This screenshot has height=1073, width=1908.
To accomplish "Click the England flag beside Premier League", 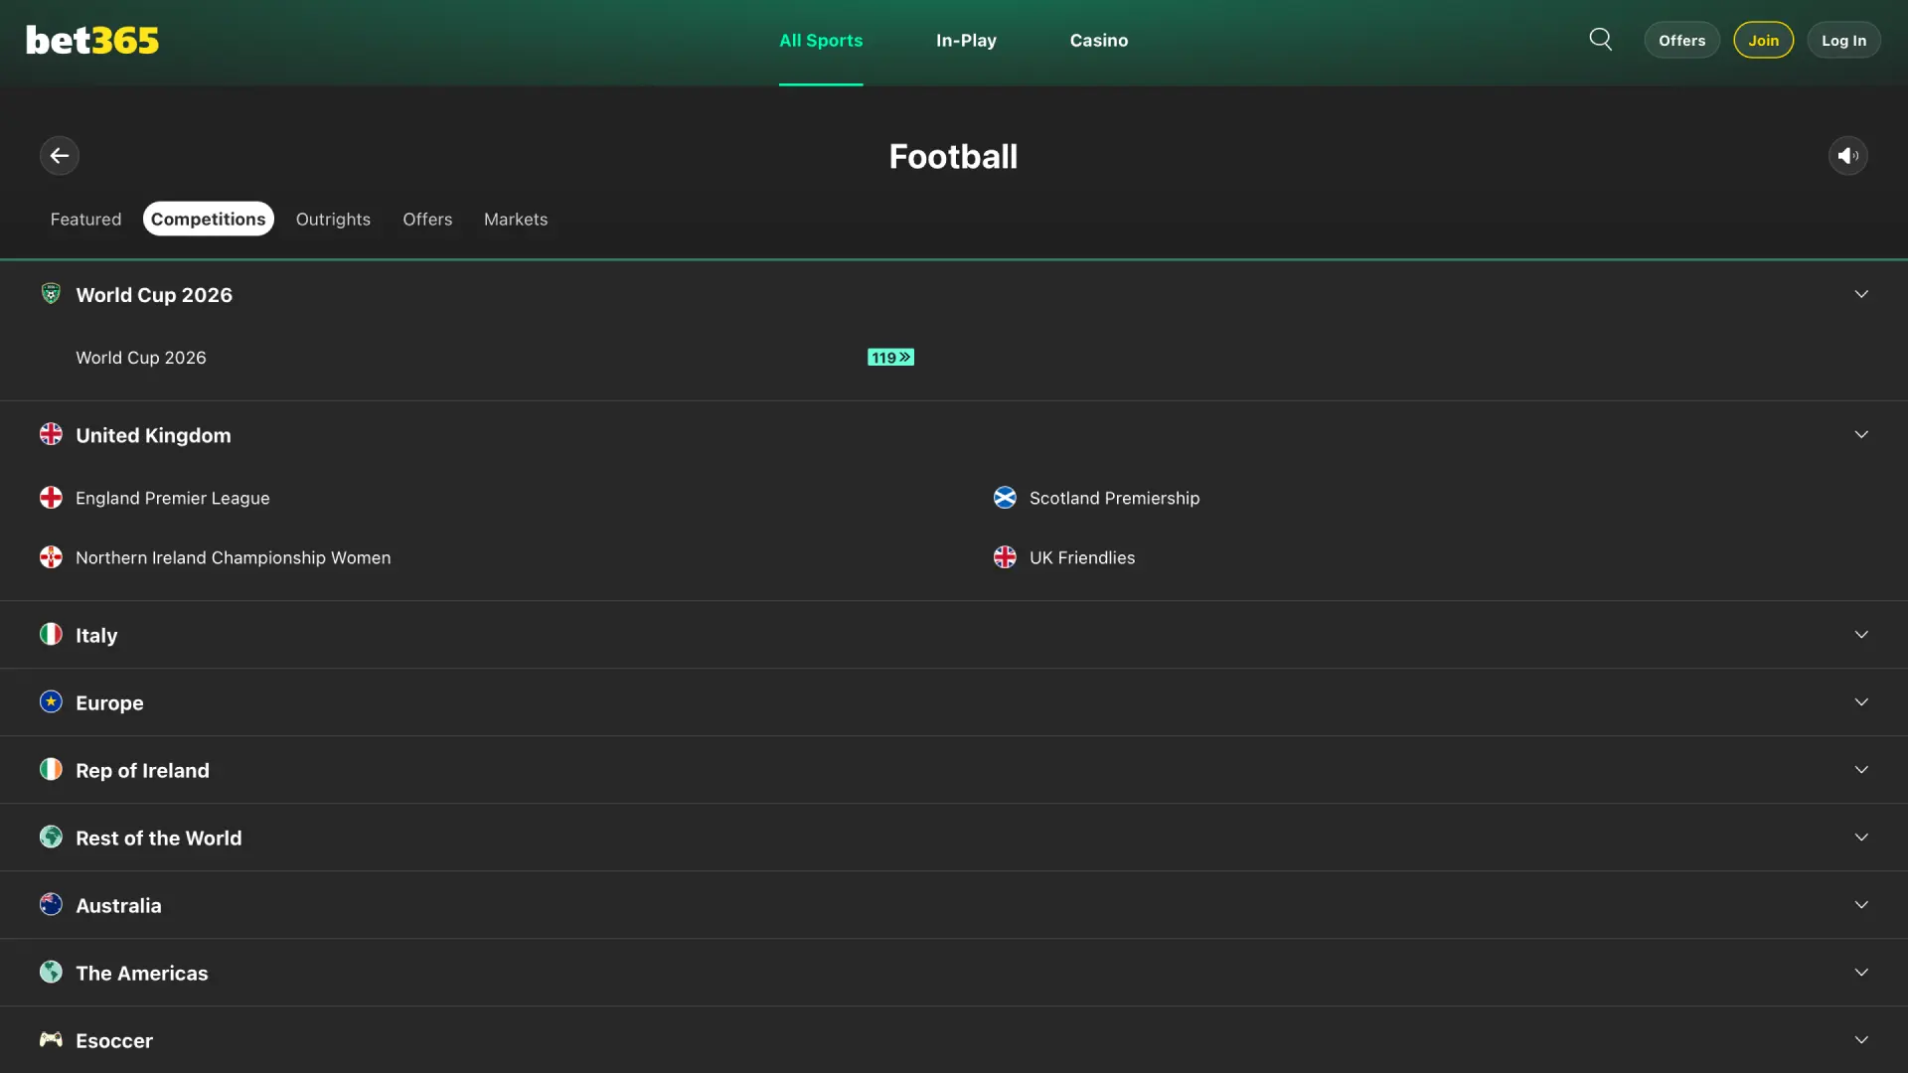I will click(x=51, y=498).
